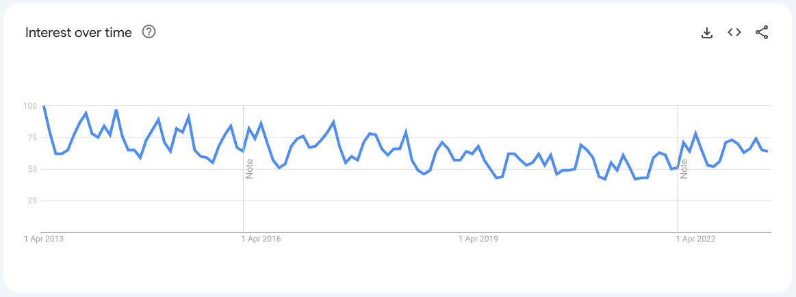Click the 1 Apr 2016 axis label
Screen dimensions: 796x297
click(261, 239)
